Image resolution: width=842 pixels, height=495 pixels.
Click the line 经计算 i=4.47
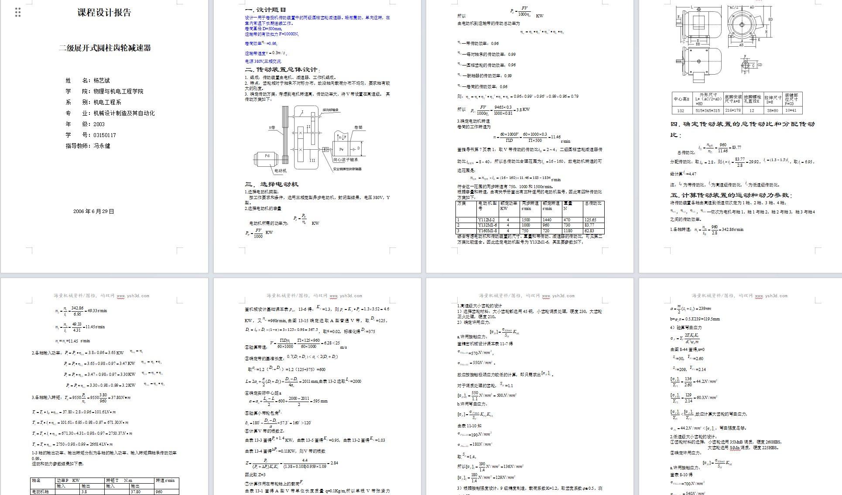(683, 174)
